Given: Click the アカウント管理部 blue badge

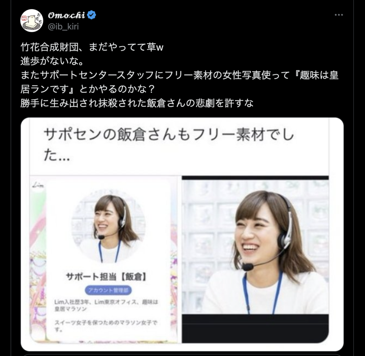Looking at the screenshot, I should 108,290.
